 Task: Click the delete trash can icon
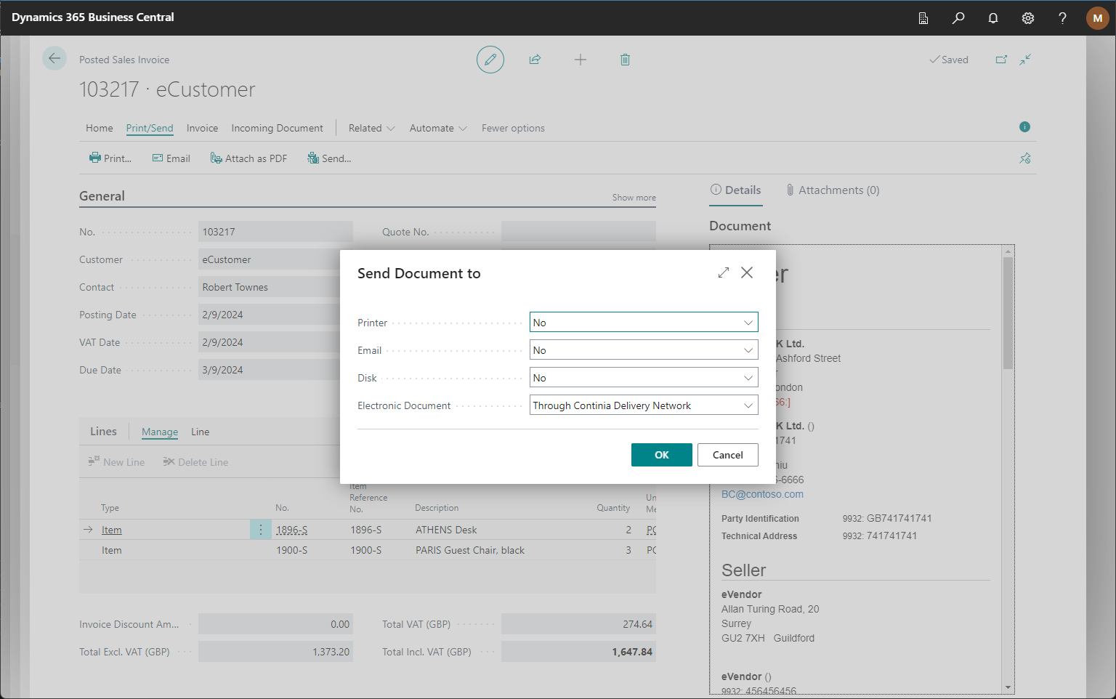point(625,60)
